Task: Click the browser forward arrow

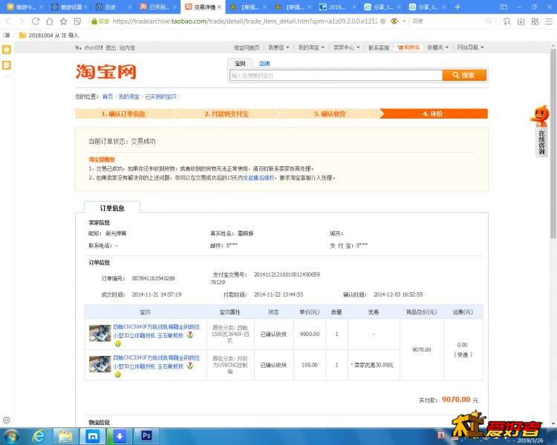Action: point(22,22)
